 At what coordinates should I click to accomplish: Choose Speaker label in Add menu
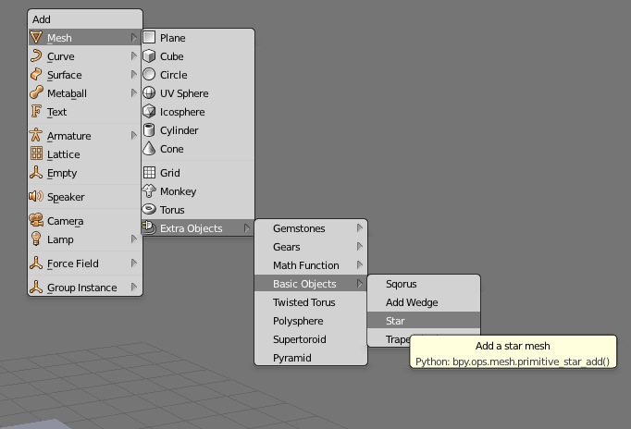pos(66,197)
